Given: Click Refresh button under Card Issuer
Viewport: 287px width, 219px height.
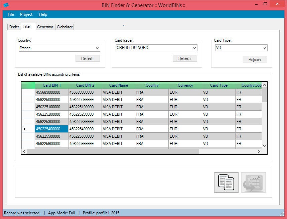Looking at the screenshot, I should [184, 58].
